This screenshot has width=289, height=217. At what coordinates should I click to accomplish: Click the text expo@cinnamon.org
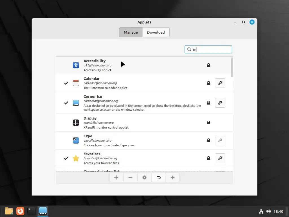[x=97, y=140]
